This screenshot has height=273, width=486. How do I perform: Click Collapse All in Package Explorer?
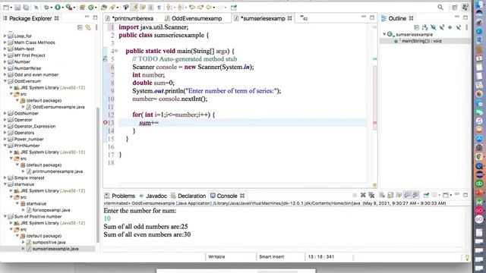pos(80,27)
